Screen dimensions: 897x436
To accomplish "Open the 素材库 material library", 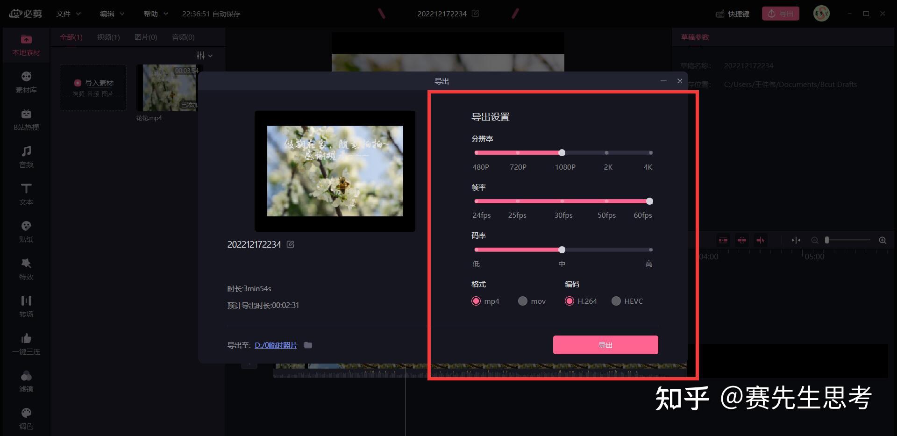I will click(26, 82).
